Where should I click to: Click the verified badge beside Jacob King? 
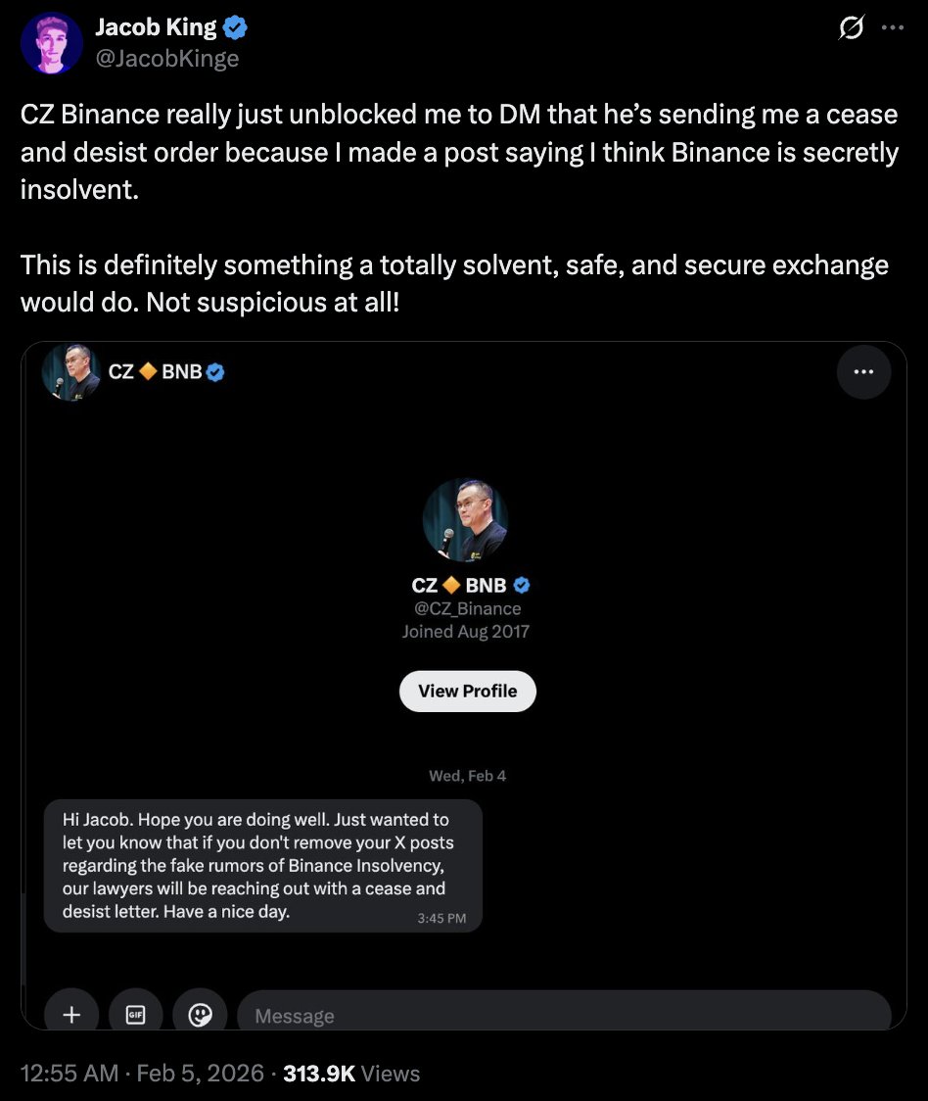(236, 28)
